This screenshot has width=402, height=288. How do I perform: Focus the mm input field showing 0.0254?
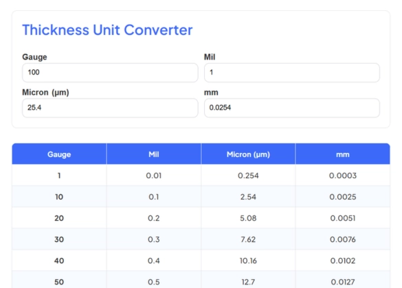pyautogui.click(x=292, y=108)
